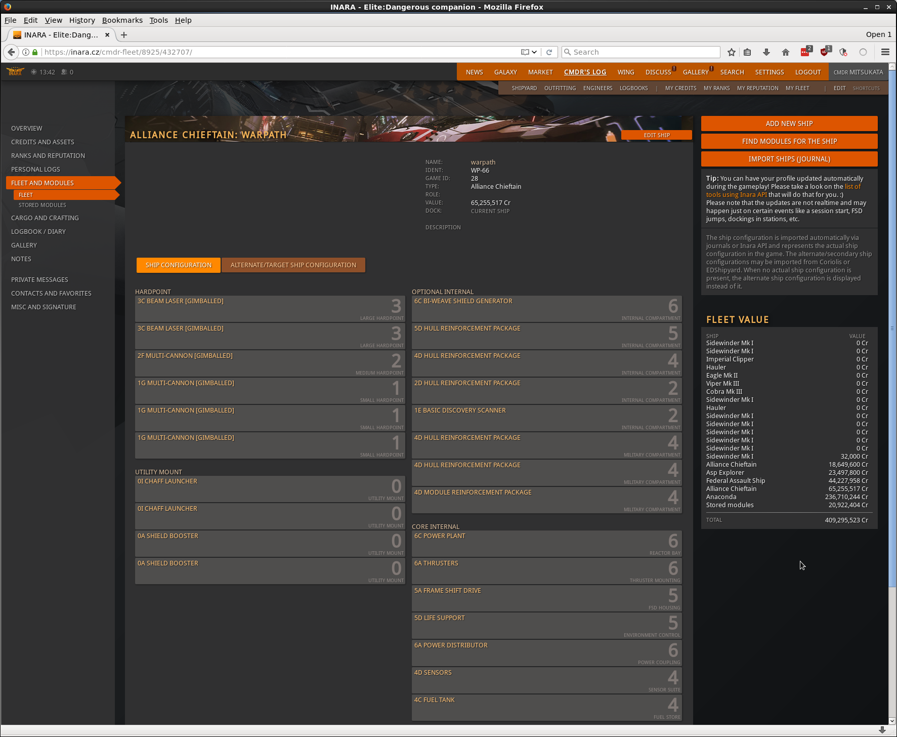The image size is (897, 737).
Task: Open Private Messages in sidebar
Action: 39,279
